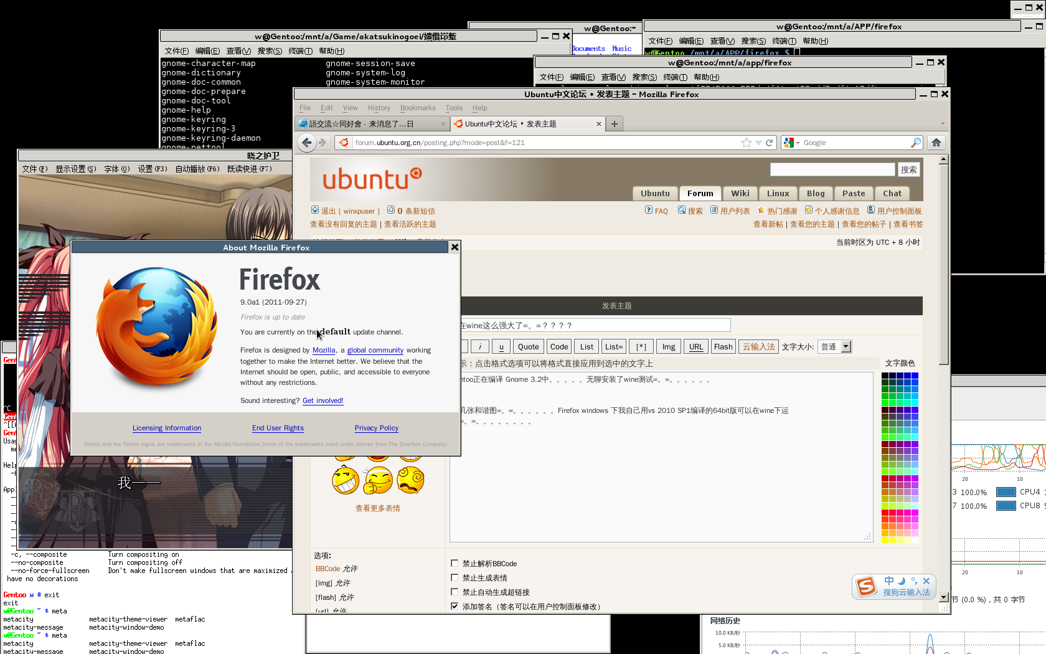The image size is (1046, 654).
Task: Click the grinning smiley emoticon
Action: click(x=346, y=481)
